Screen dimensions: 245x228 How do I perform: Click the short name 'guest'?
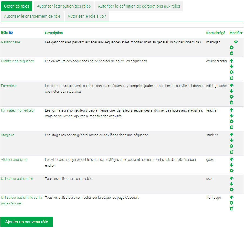pos(210,160)
